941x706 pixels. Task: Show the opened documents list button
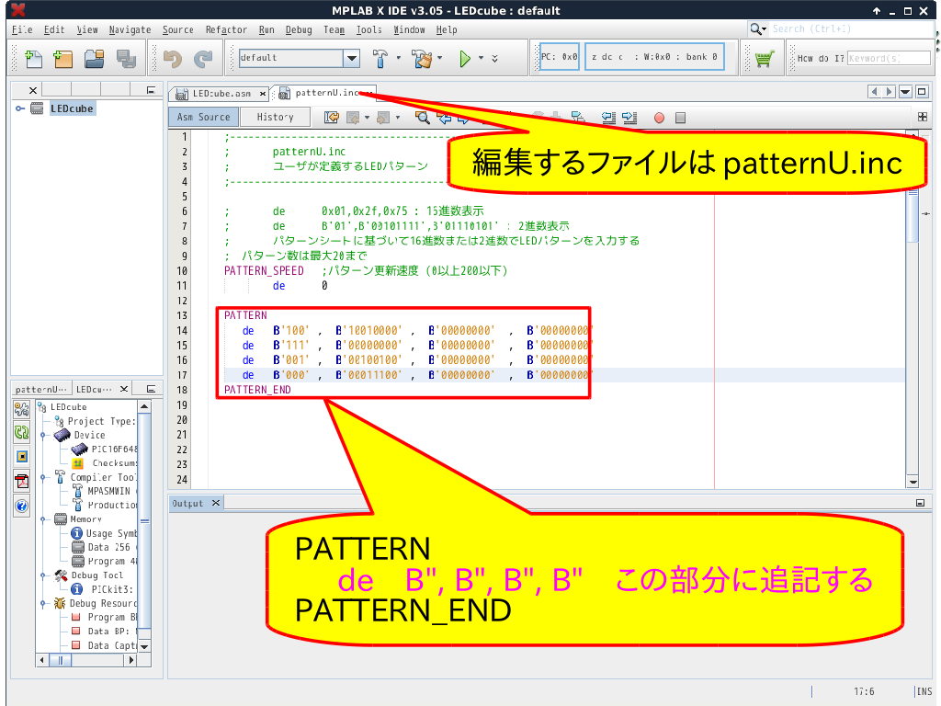[905, 92]
